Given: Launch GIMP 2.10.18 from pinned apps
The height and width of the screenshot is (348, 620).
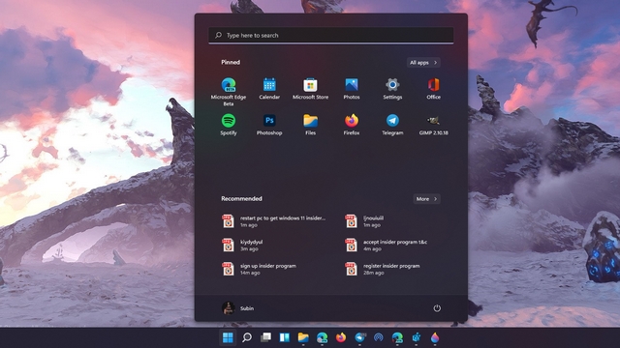Looking at the screenshot, I should point(433,125).
